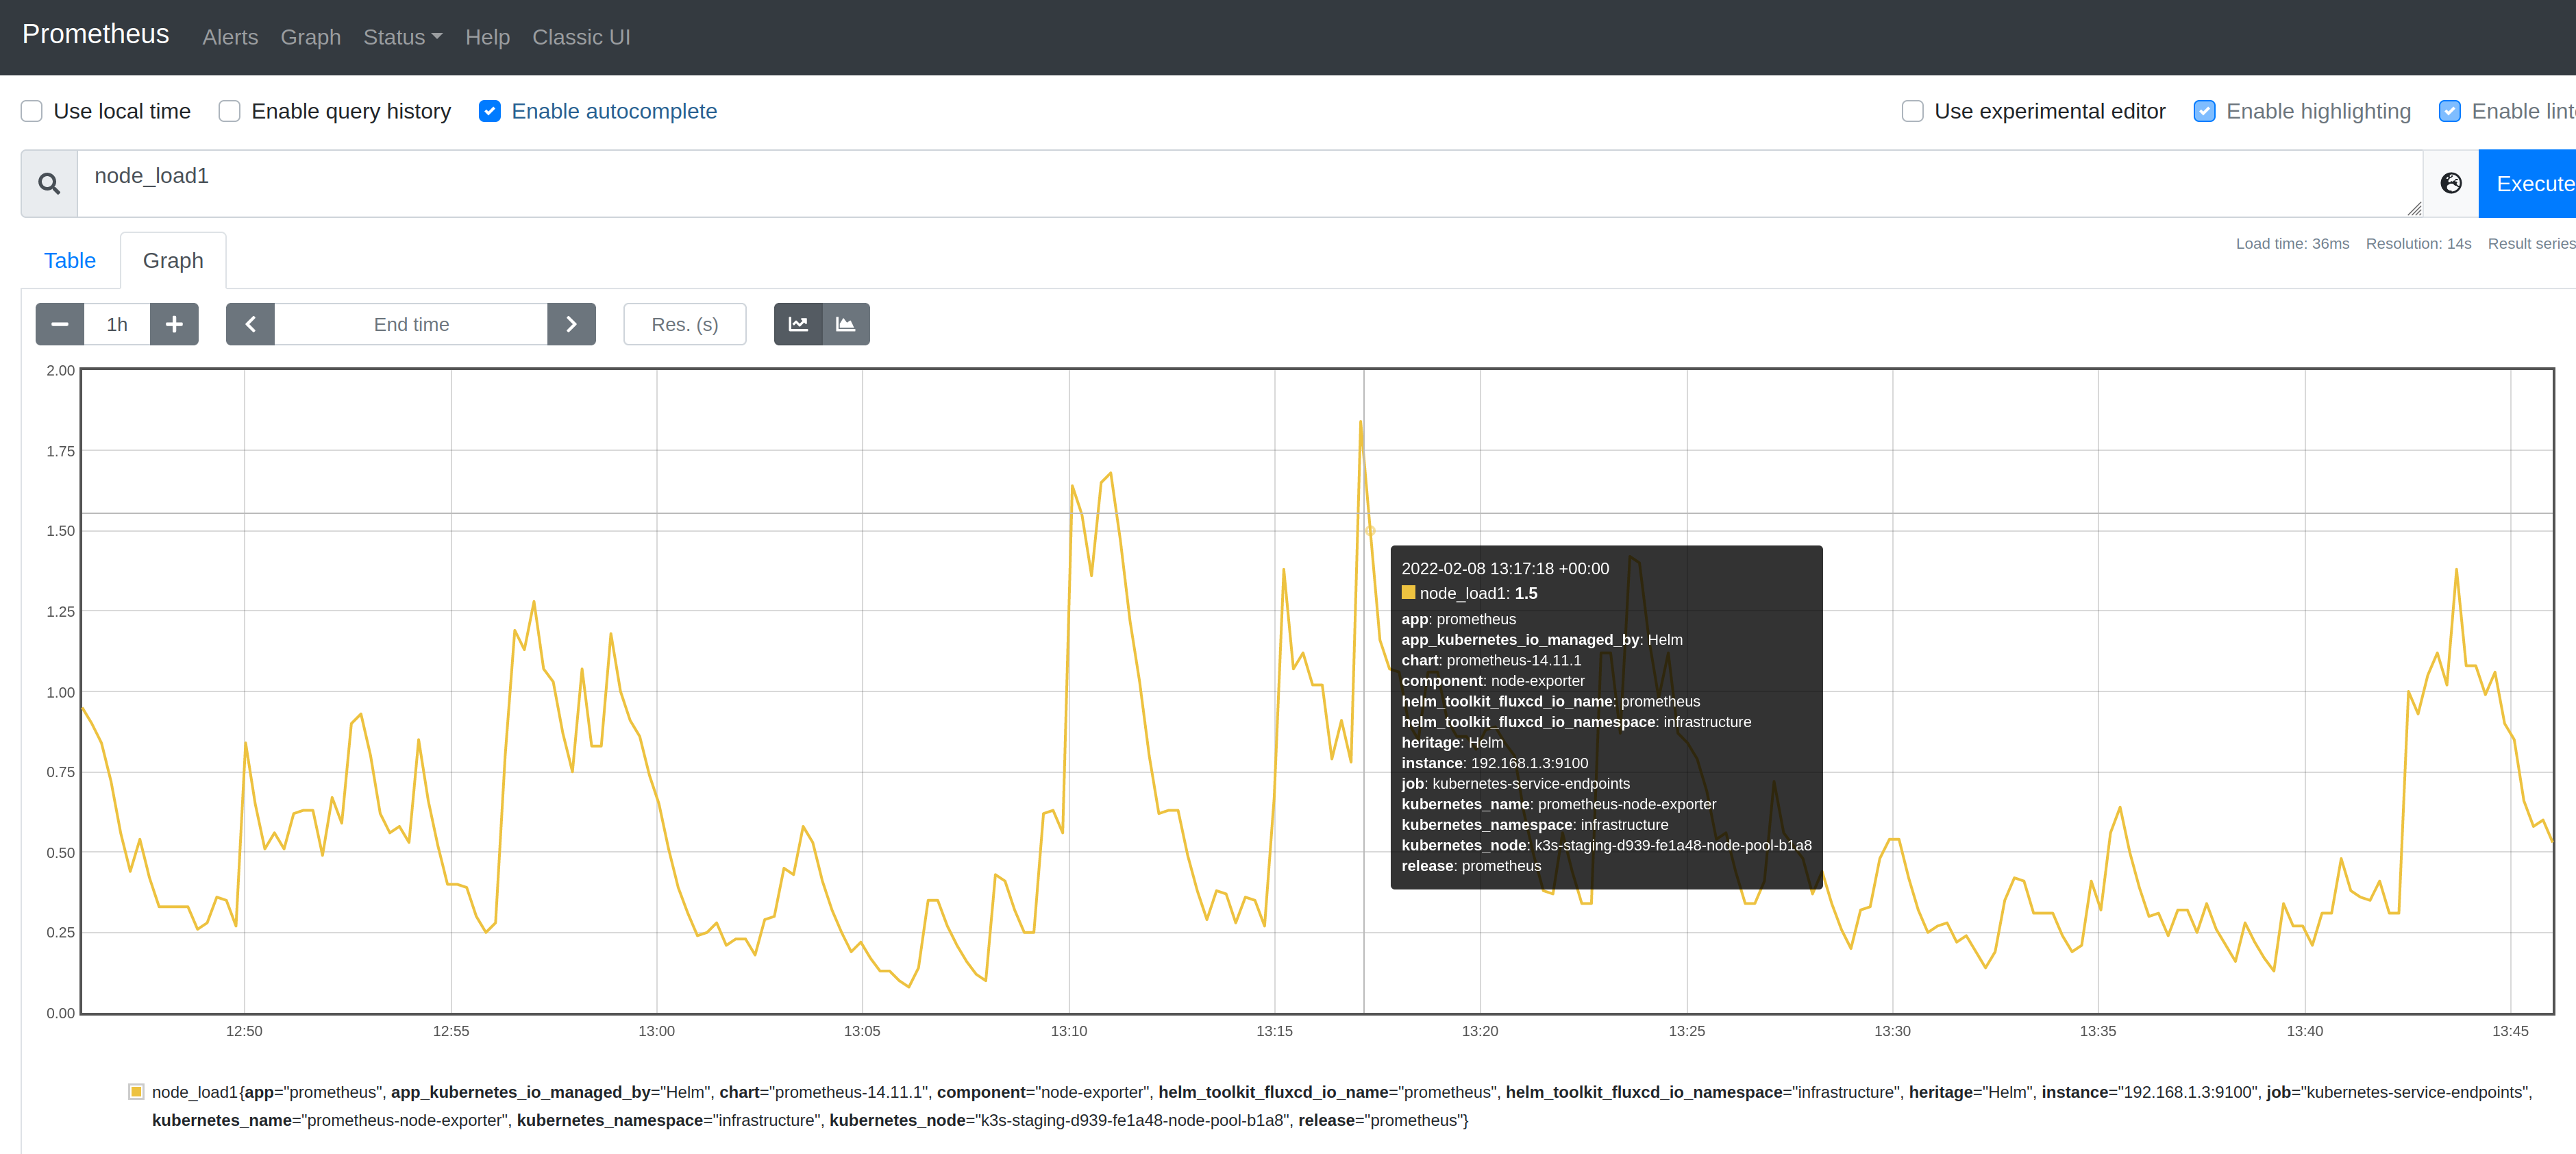Click the increase time range button

pos(173,324)
